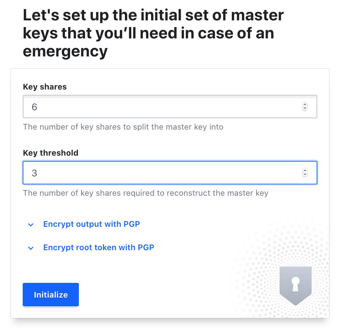The image size is (340, 334).
Task: Click the Key shares label
Action: pos(45,87)
